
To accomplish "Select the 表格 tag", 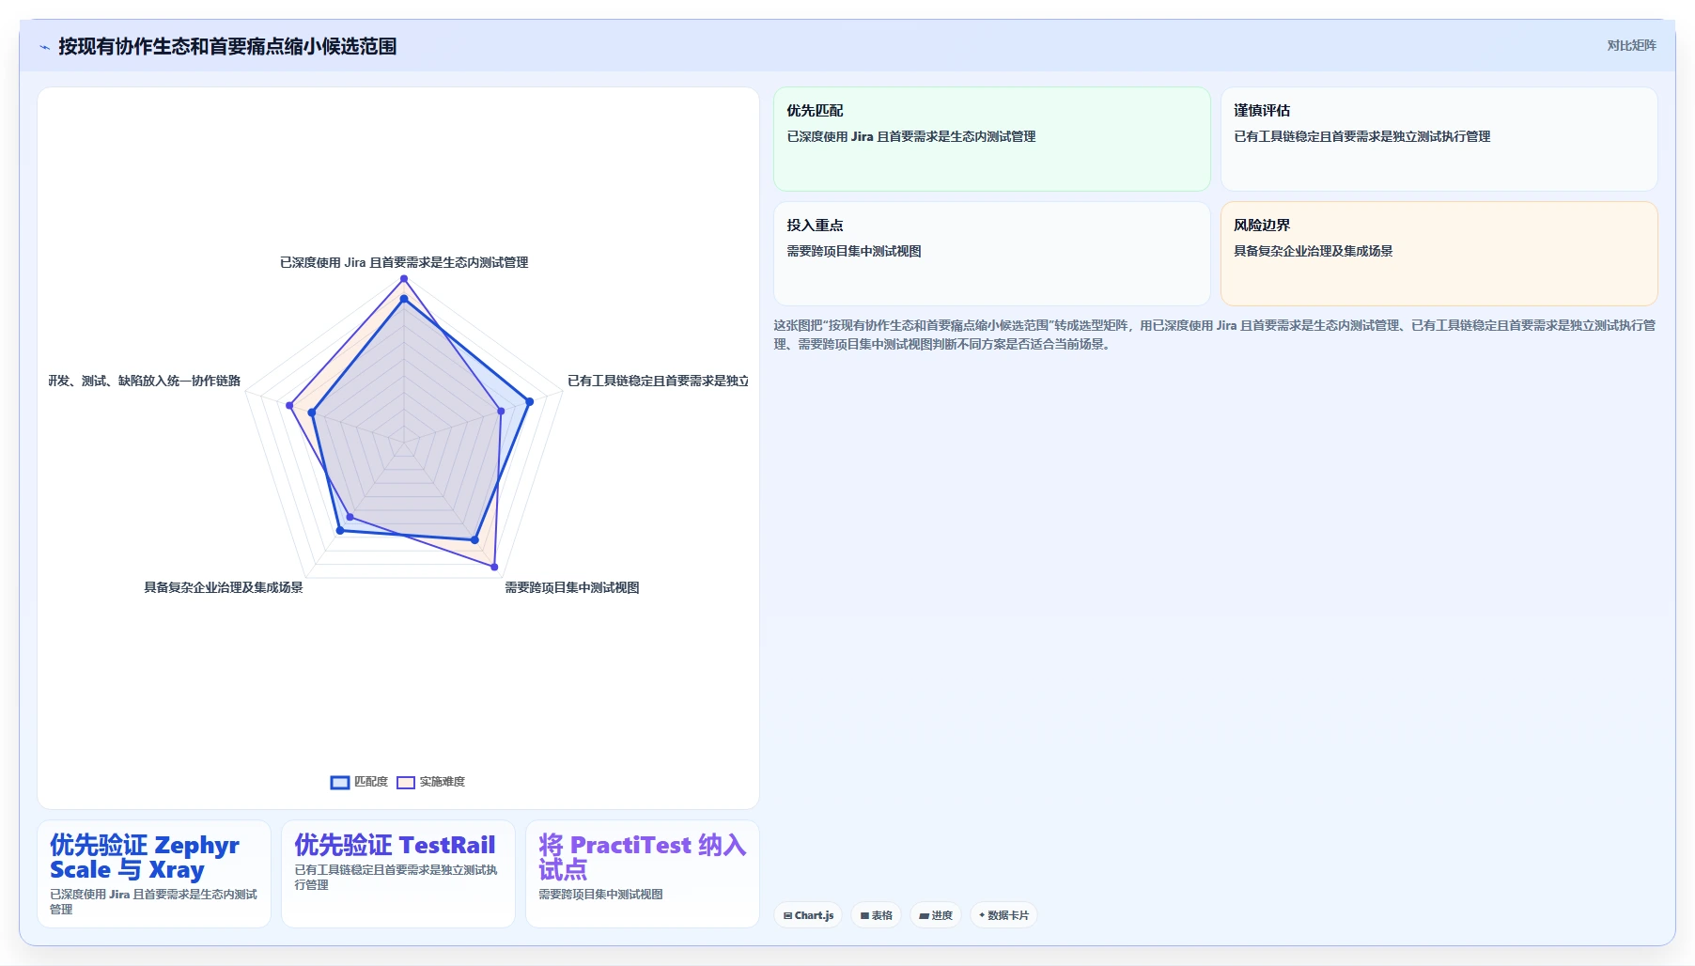I will [x=876, y=915].
